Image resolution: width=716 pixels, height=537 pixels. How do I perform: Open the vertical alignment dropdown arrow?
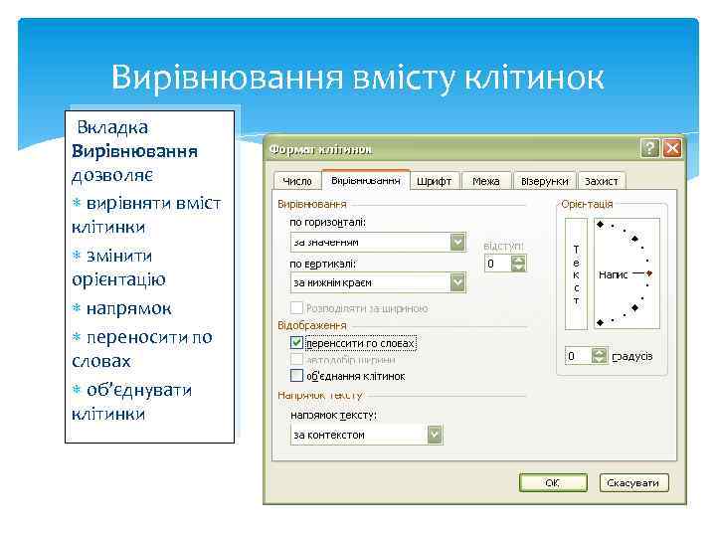pyautogui.click(x=457, y=282)
